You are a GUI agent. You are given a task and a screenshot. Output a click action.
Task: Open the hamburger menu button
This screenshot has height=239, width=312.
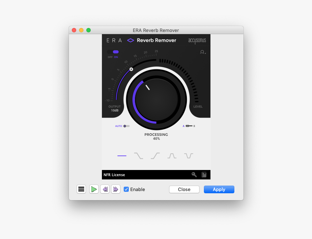coord(81,189)
